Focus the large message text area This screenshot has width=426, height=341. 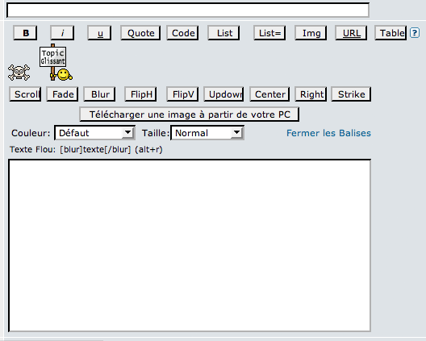click(x=190, y=246)
